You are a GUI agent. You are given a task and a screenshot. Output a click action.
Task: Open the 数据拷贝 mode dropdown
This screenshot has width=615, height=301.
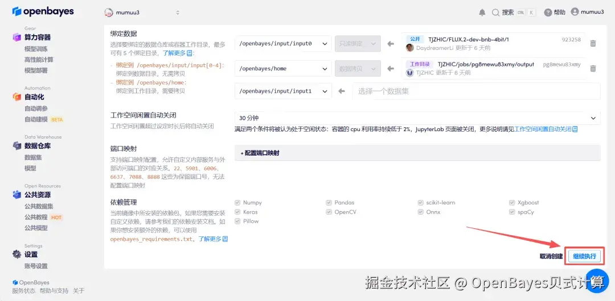pyautogui.click(x=358, y=69)
